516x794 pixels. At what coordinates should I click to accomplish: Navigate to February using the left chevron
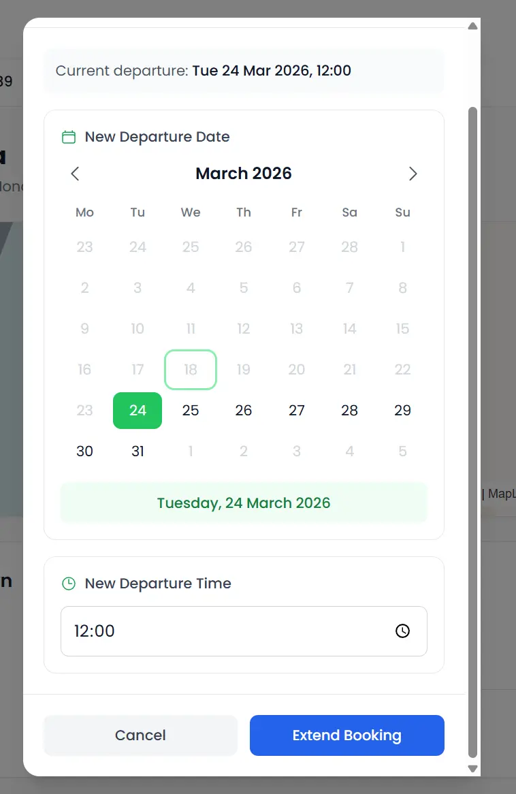click(75, 174)
